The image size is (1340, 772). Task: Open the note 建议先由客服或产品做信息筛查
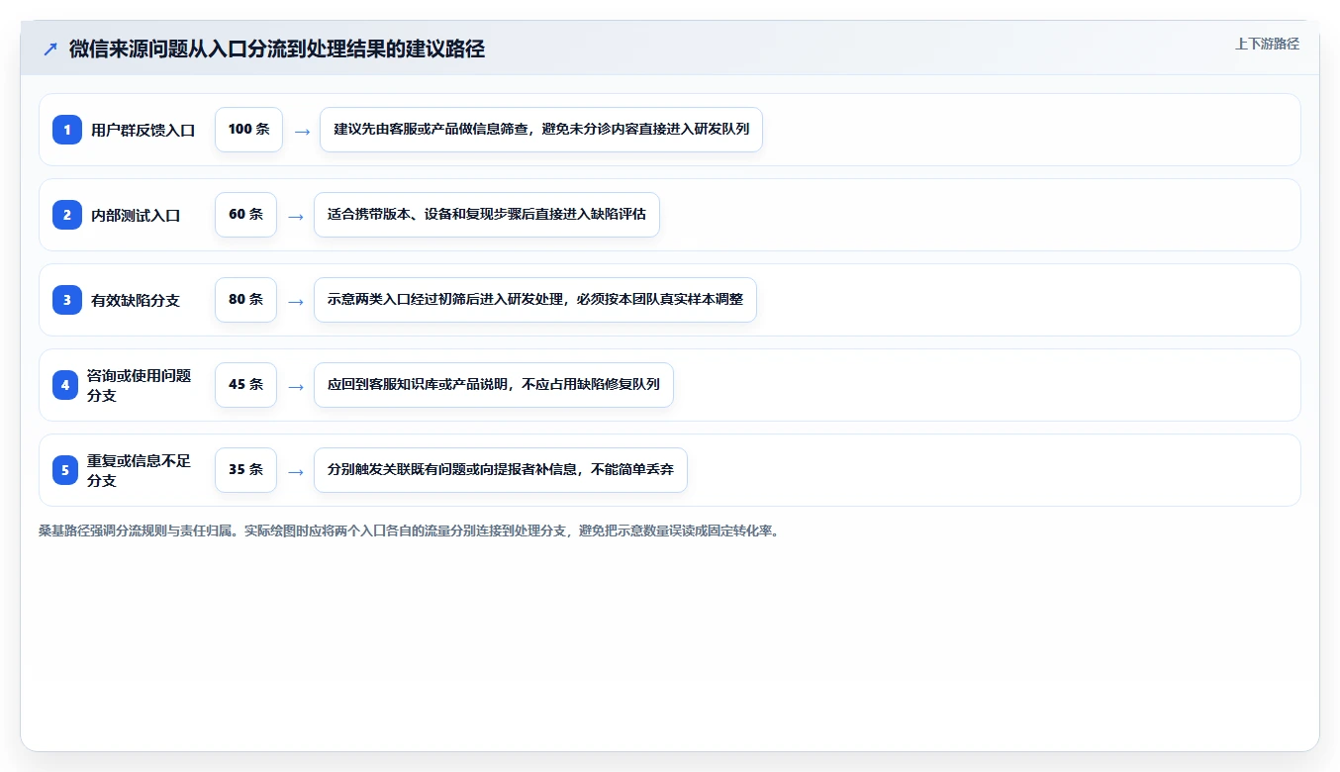(x=541, y=130)
